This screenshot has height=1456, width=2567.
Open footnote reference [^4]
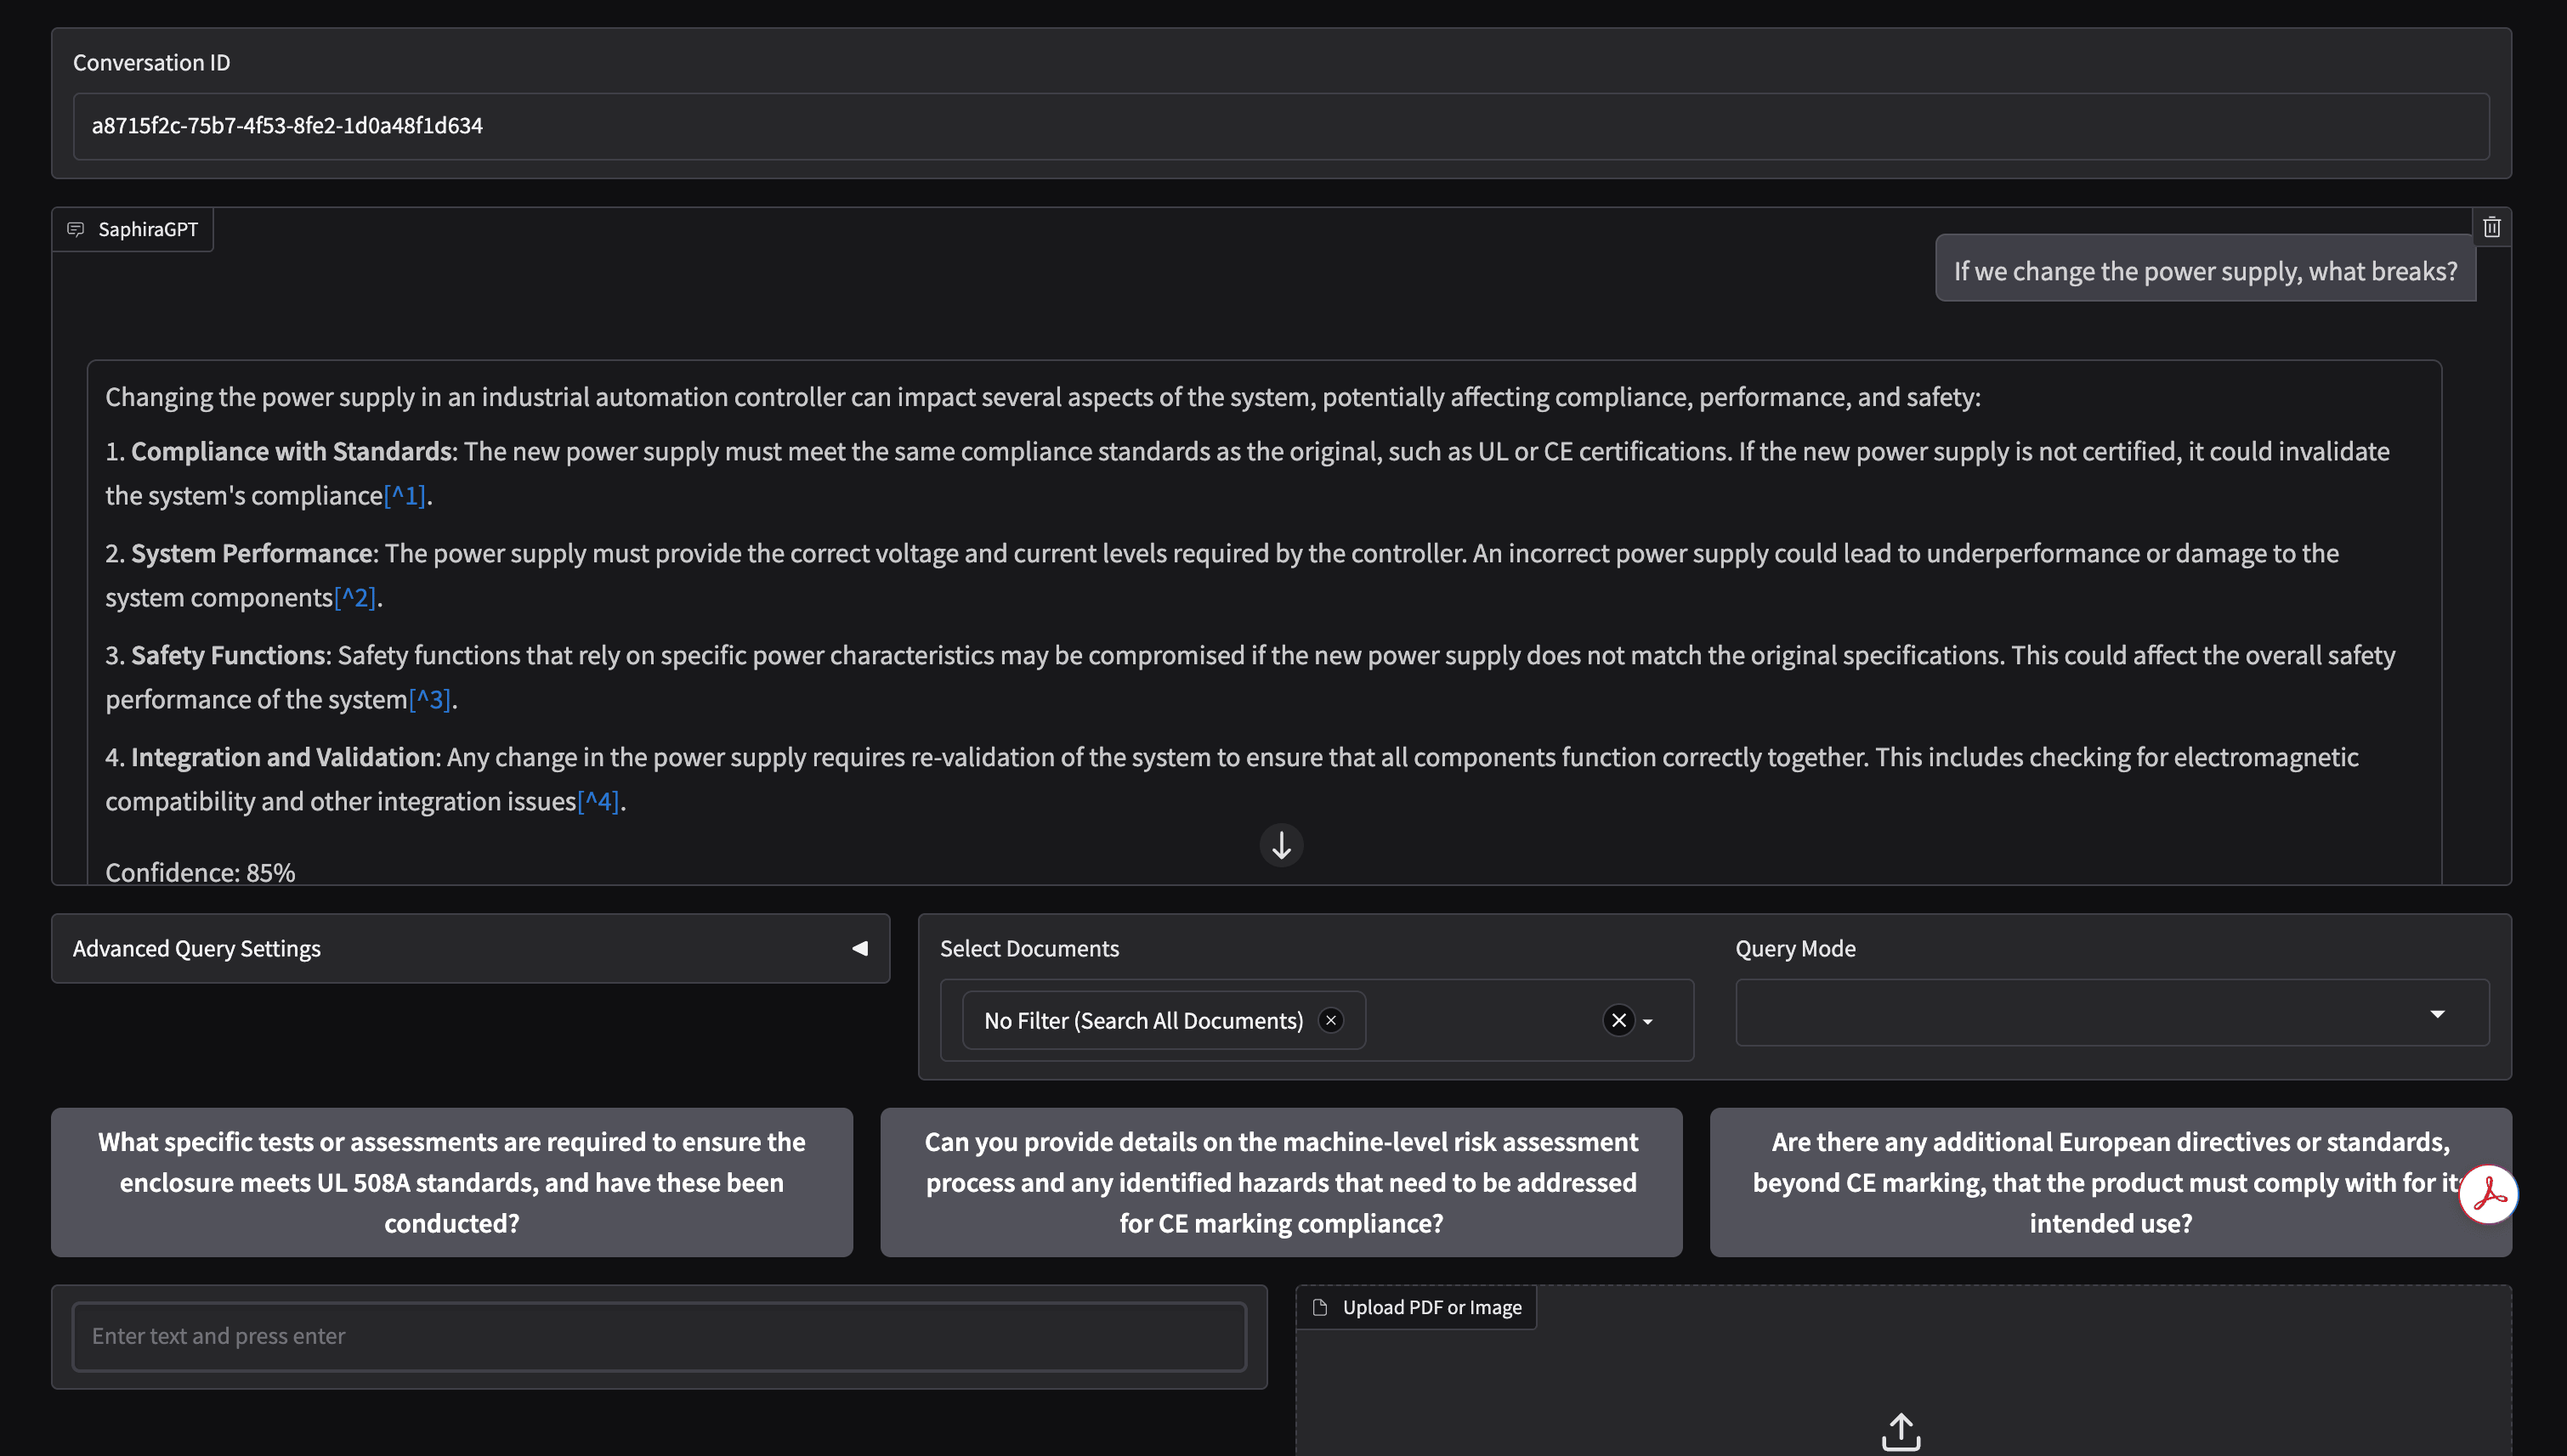click(x=598, y=802)
